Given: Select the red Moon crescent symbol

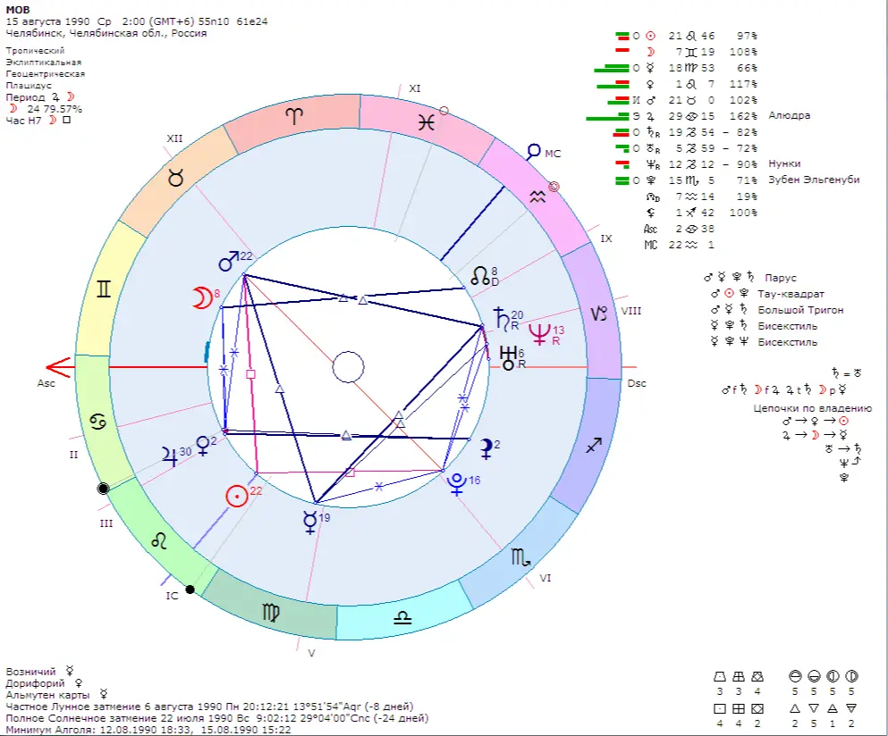Looking at the screenshot, I should click(x=204, y=298).
